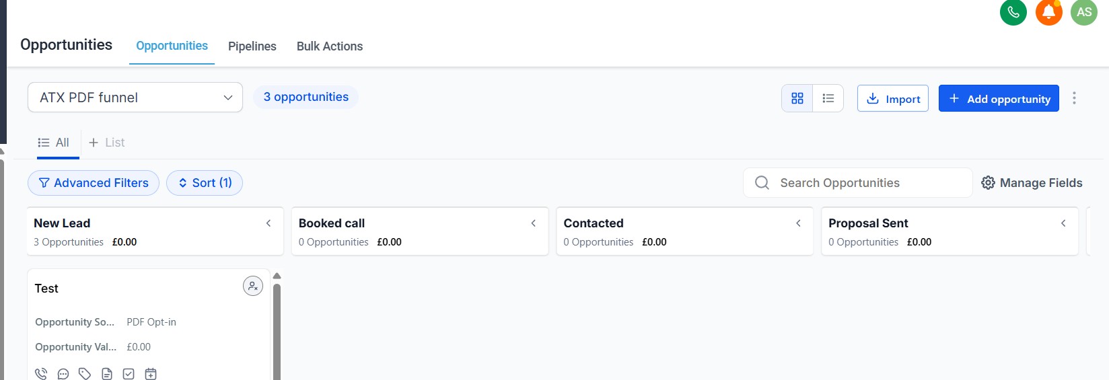Open the messages icon on Test card
1109x380 pixels.
[63, 373]
